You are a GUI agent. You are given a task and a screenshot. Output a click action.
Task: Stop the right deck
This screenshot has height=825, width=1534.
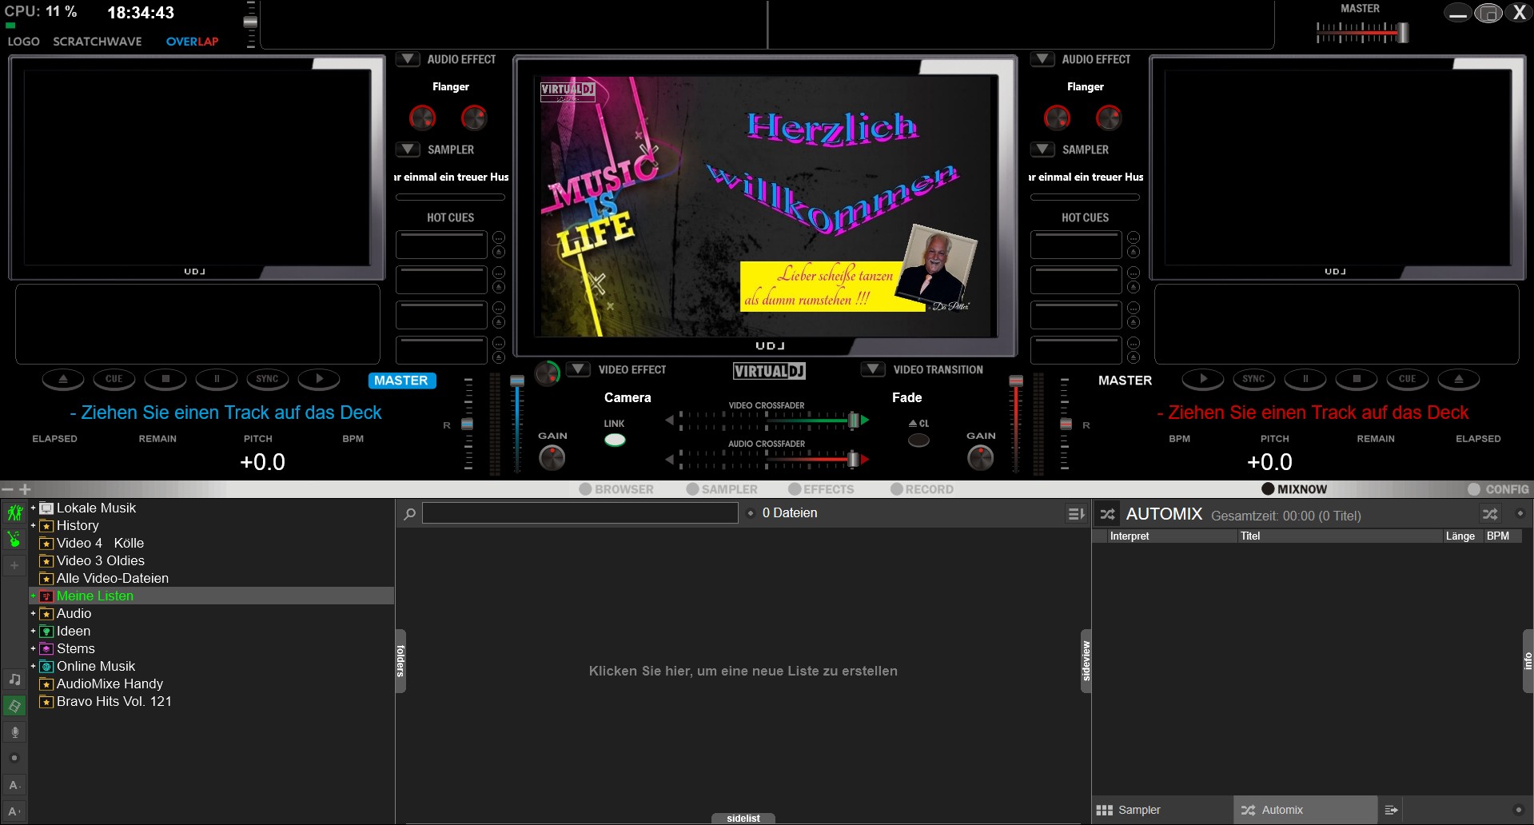point(1357,379)
